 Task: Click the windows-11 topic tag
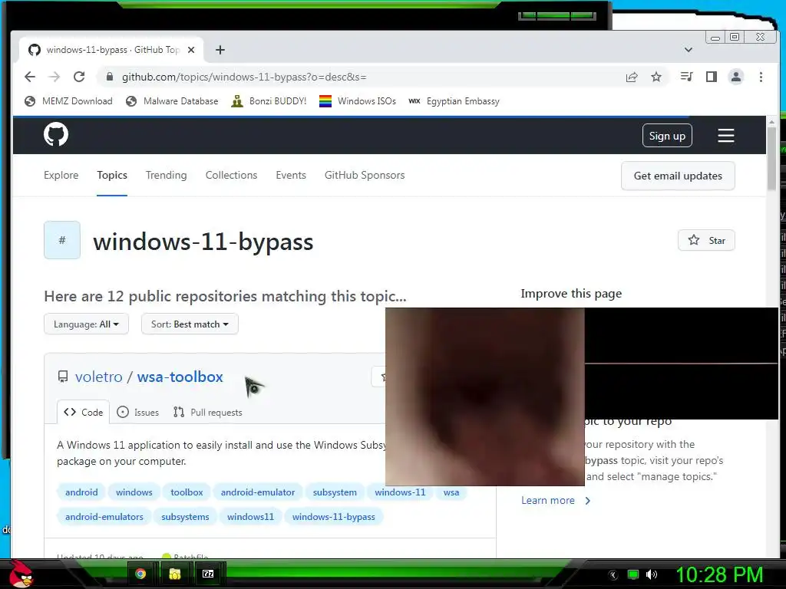pos(400,492)
